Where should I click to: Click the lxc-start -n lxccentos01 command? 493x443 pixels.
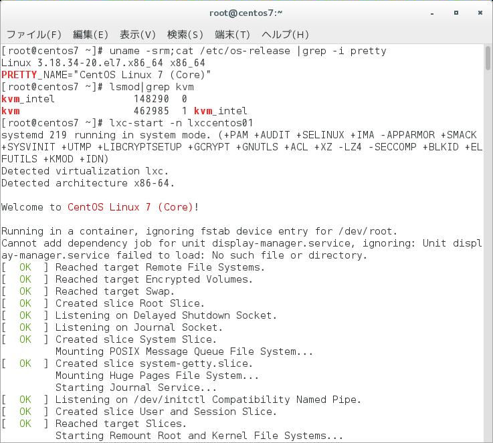pyautogui.click(x=127, y=123)
